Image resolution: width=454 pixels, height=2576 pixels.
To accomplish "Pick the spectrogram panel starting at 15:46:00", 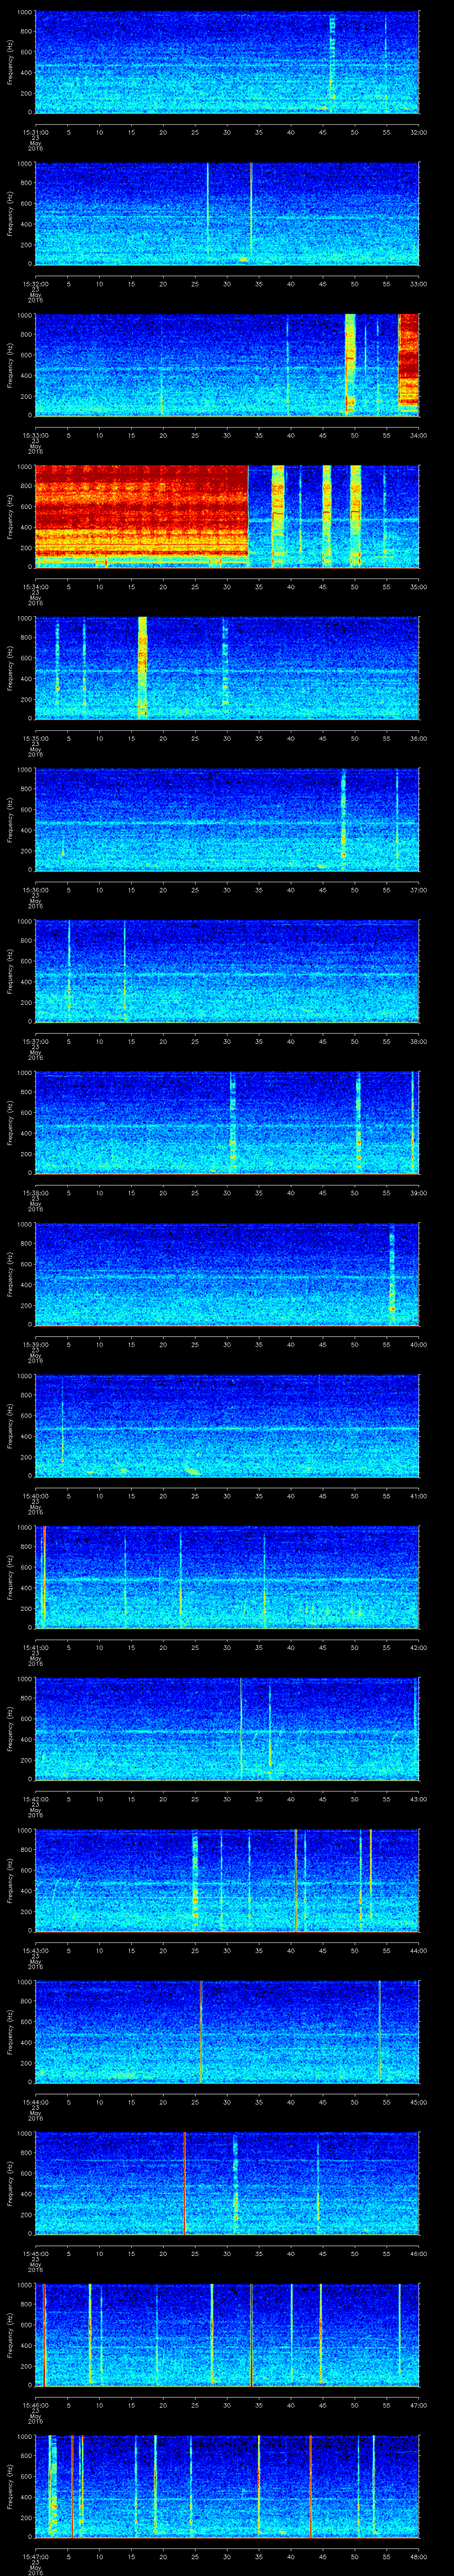I will tap(227, 2335).
